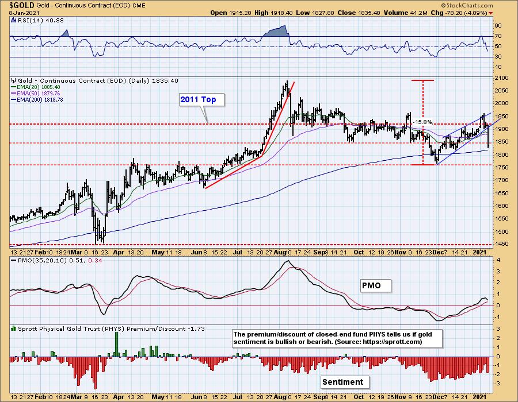Click the -15.8% decline label
The image size is (518, 402).
point(423,122)
